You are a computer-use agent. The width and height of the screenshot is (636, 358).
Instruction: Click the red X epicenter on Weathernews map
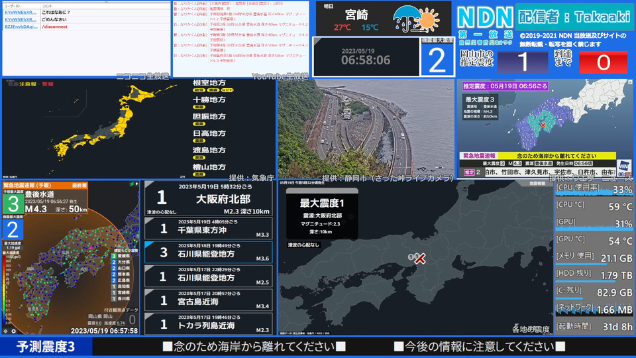coord(543,125)
